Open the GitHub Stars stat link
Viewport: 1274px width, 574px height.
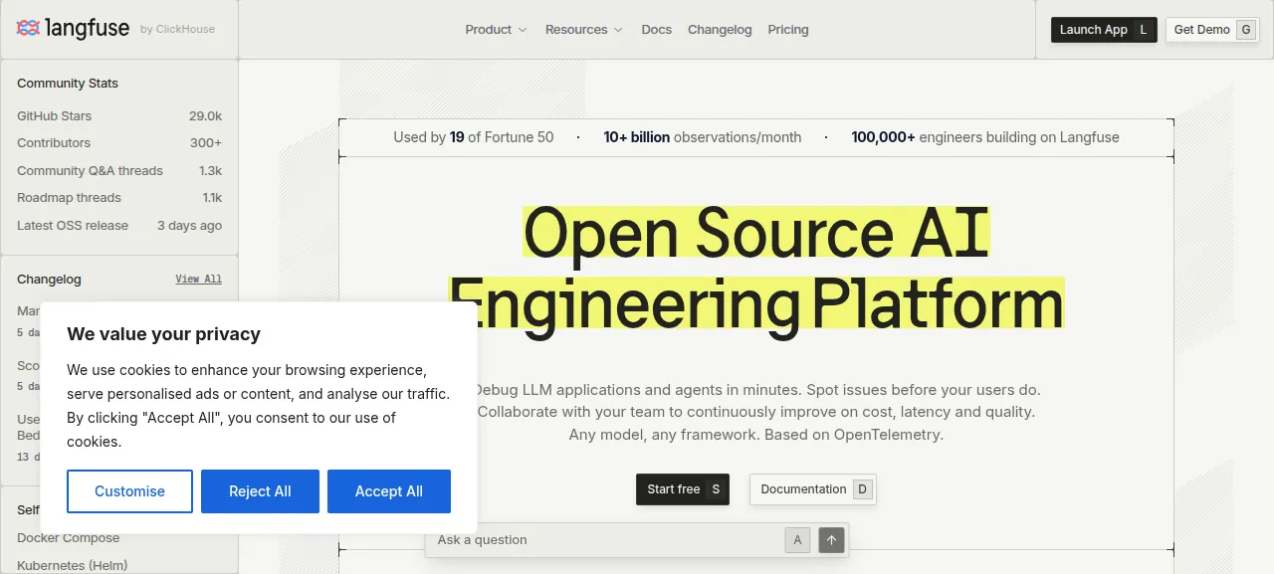tap(119, 115)
